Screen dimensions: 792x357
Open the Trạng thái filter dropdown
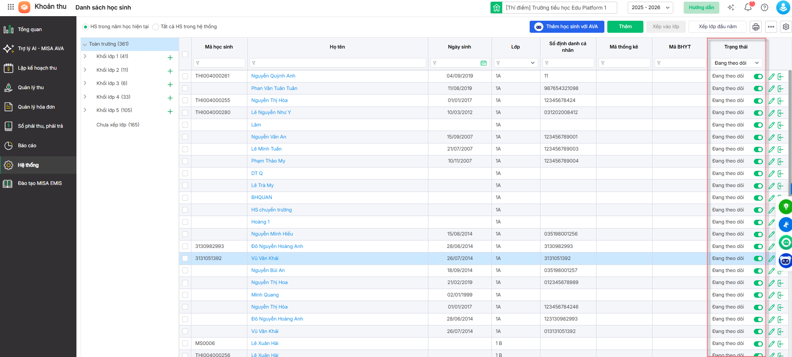coord(737,63)
